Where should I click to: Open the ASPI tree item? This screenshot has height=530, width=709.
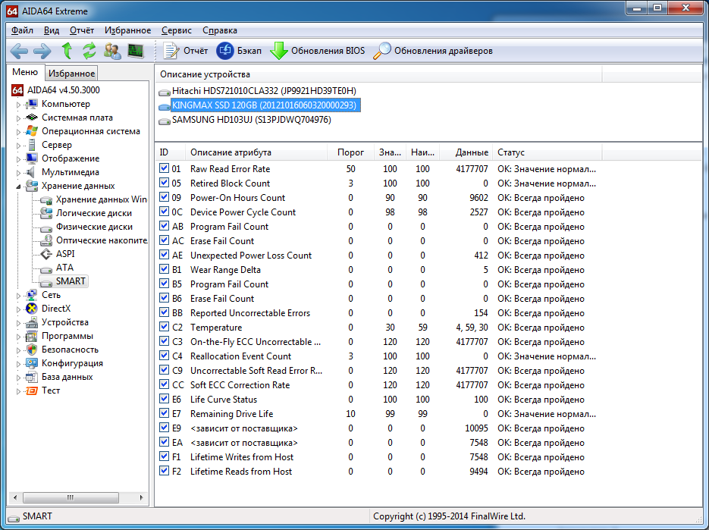click(x=65, y=254)
